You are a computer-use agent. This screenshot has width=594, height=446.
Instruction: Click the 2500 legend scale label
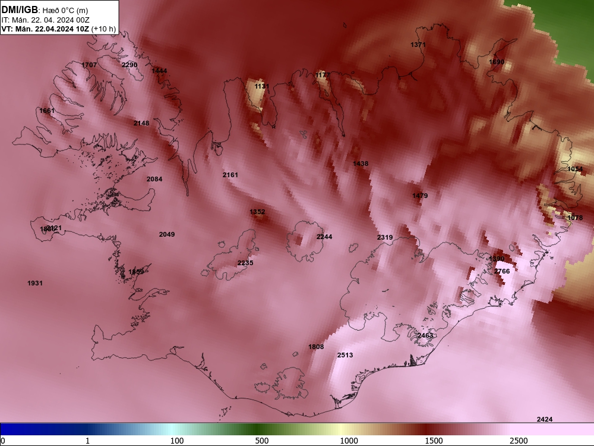[x=519, y=441]
